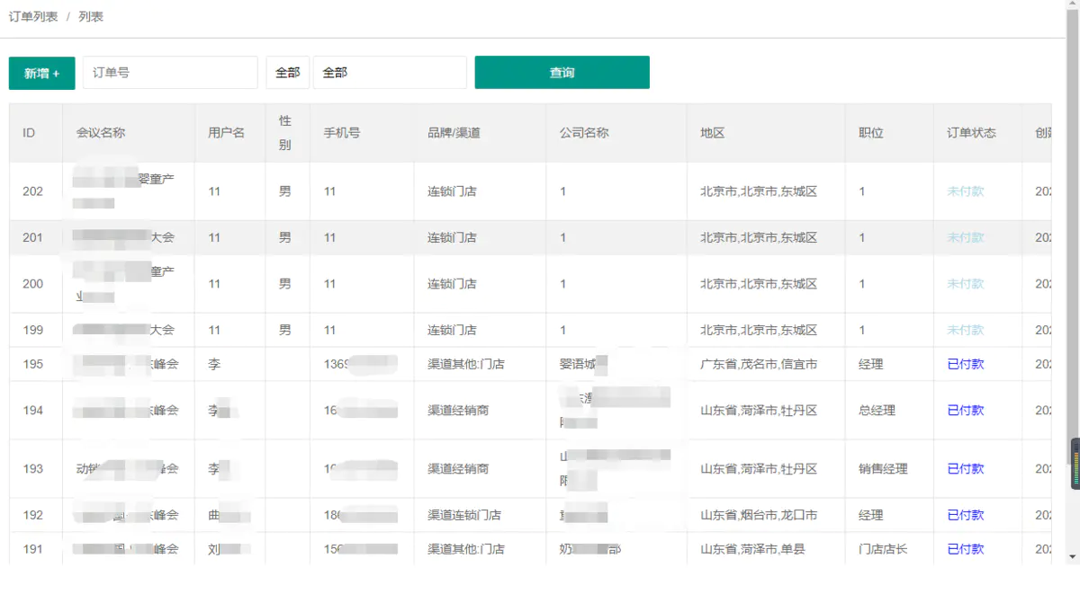Open the second wider 全部 filter dropdown

(390, 72)
